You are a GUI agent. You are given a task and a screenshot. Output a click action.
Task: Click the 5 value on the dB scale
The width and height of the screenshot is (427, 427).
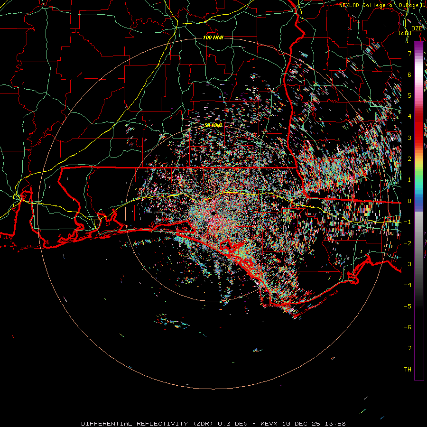[x=409, y=95]
